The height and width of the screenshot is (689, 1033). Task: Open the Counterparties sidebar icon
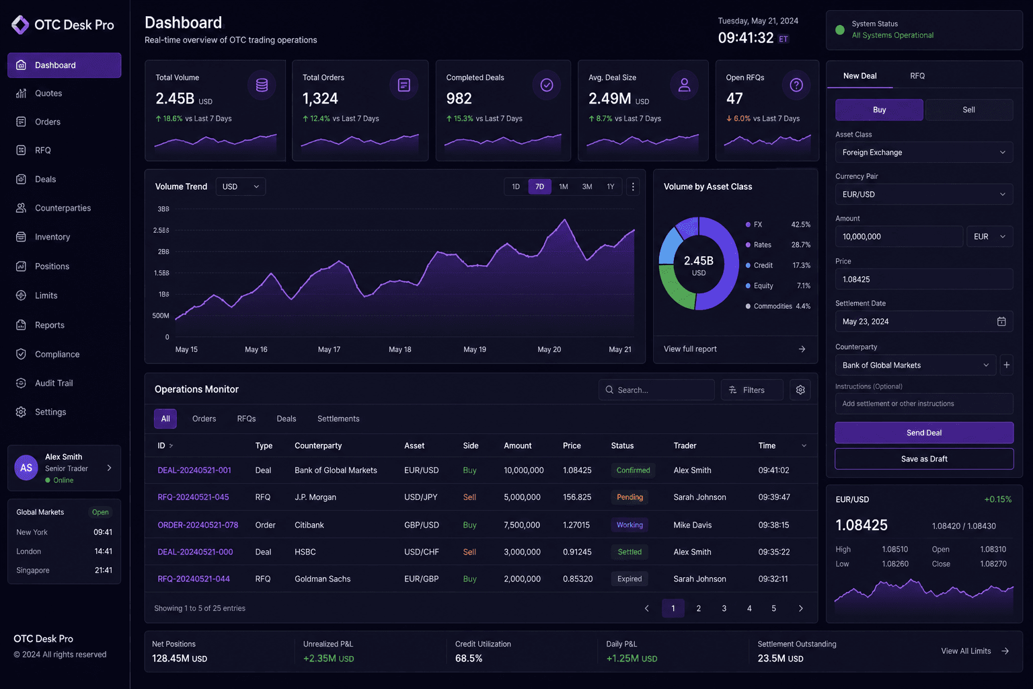21,208
